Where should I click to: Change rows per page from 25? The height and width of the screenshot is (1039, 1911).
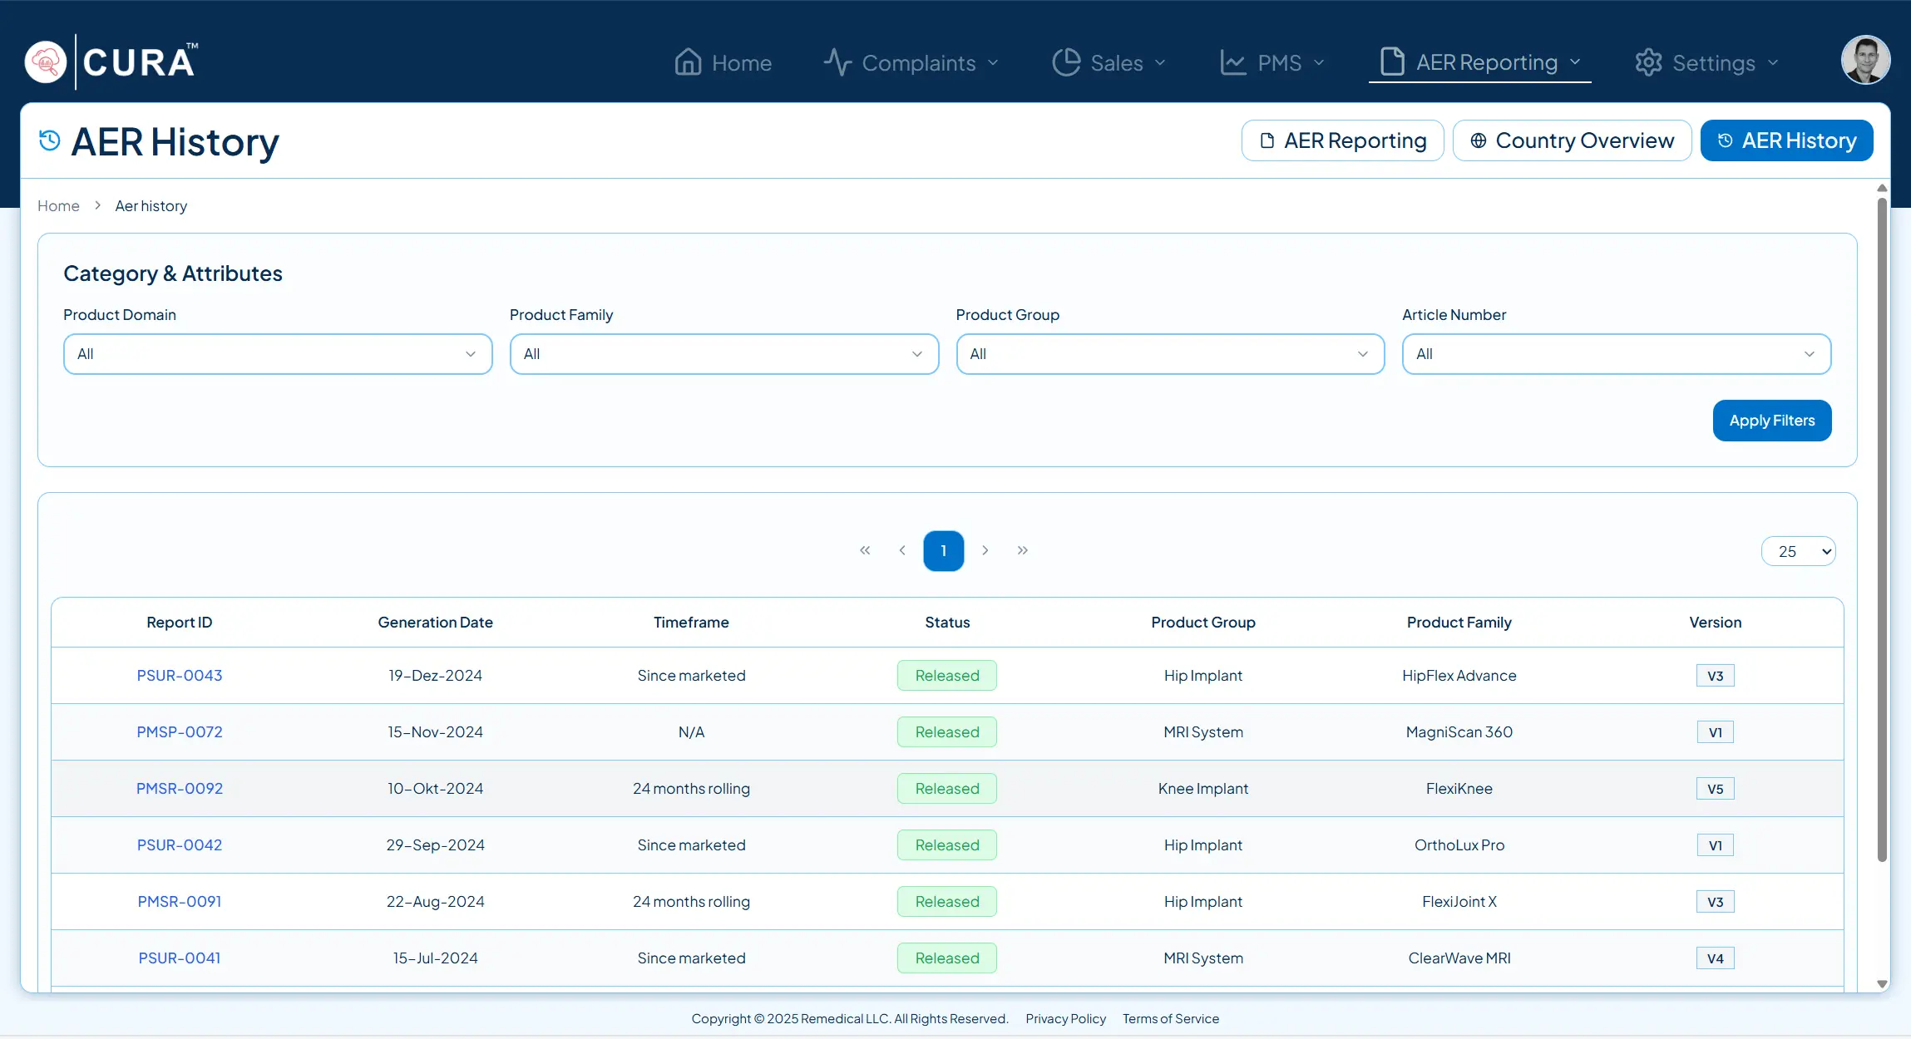point(1798,551)
